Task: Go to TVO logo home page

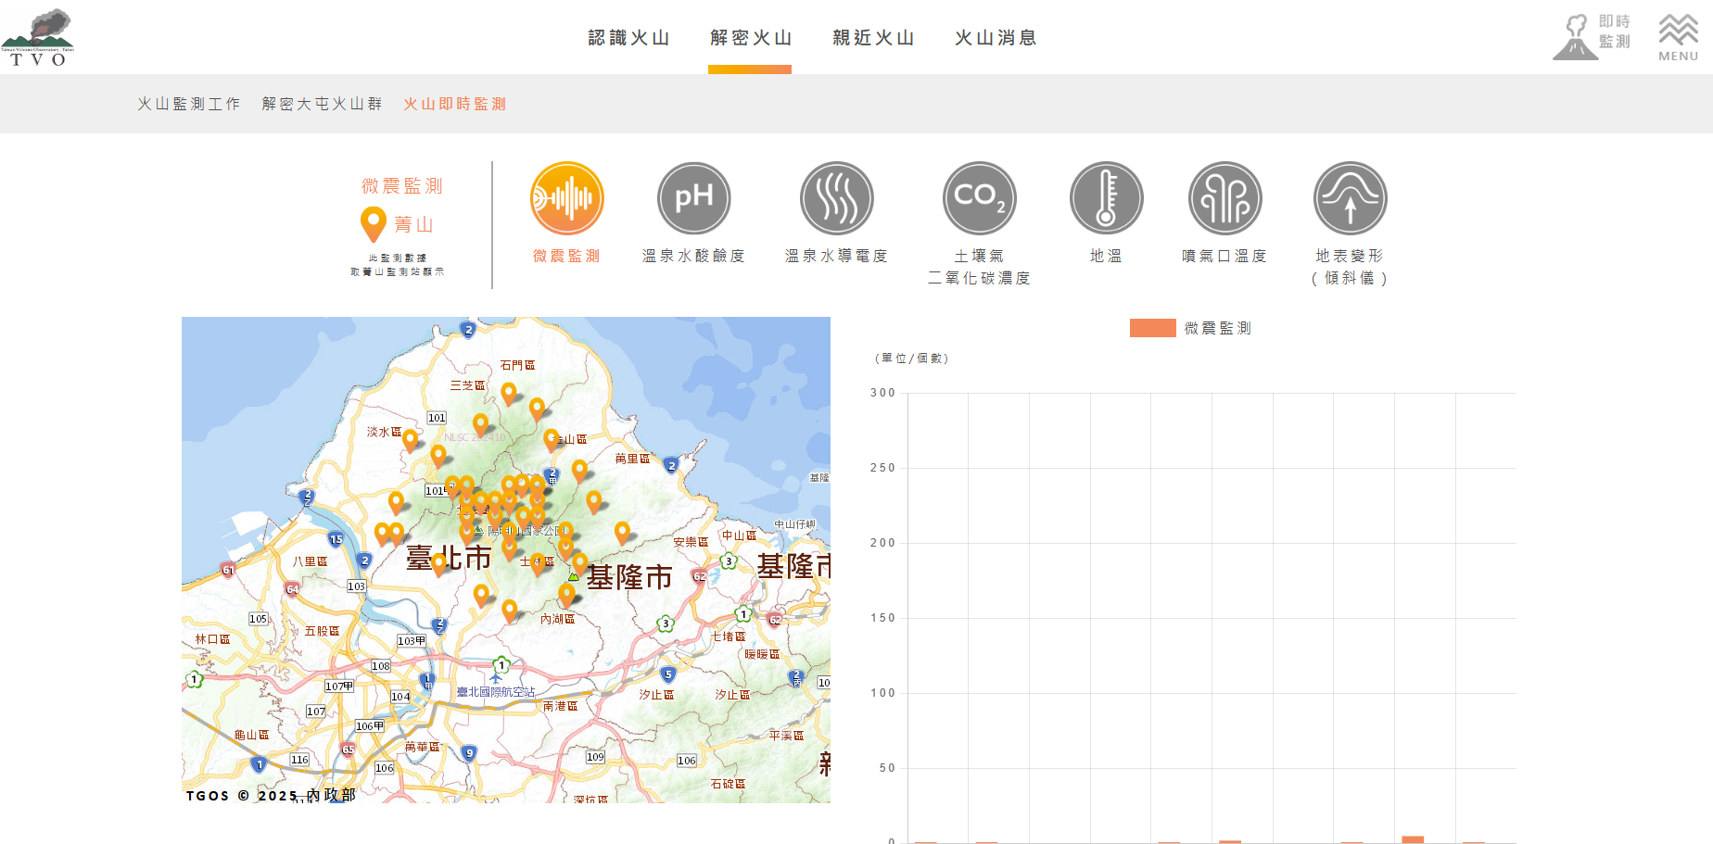Action: click(38, 37)
